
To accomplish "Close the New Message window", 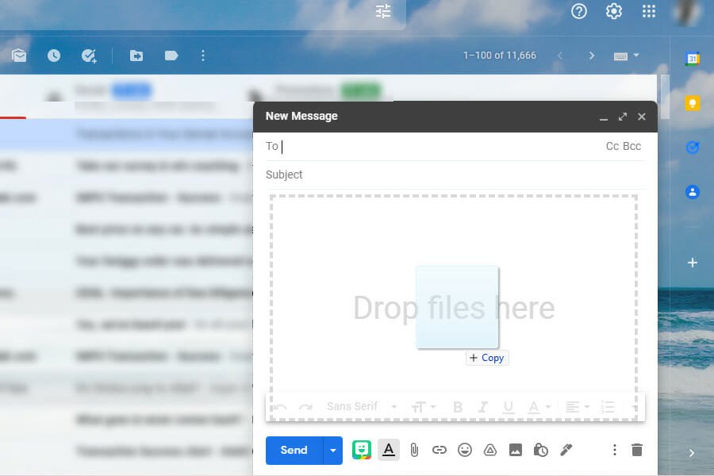I will [x=642, y=117].
